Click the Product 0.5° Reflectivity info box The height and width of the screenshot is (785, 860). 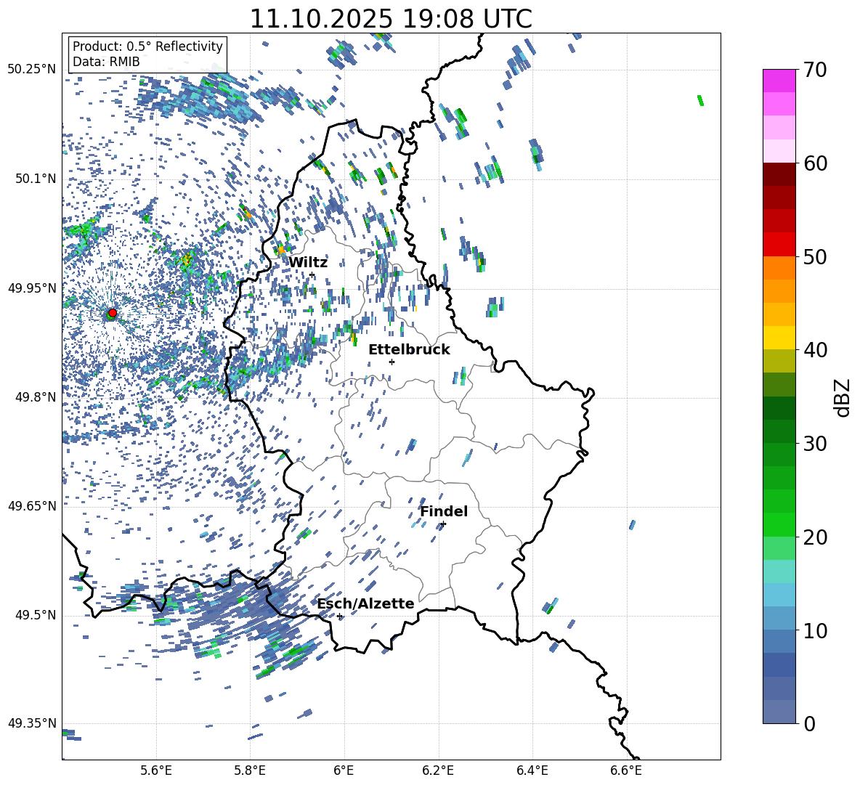tap(147, 54)
